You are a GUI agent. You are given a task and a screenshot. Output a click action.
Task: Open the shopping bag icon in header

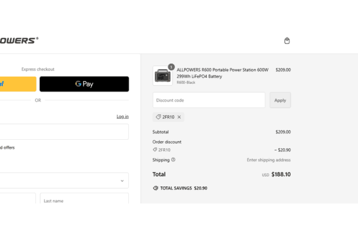287,41
